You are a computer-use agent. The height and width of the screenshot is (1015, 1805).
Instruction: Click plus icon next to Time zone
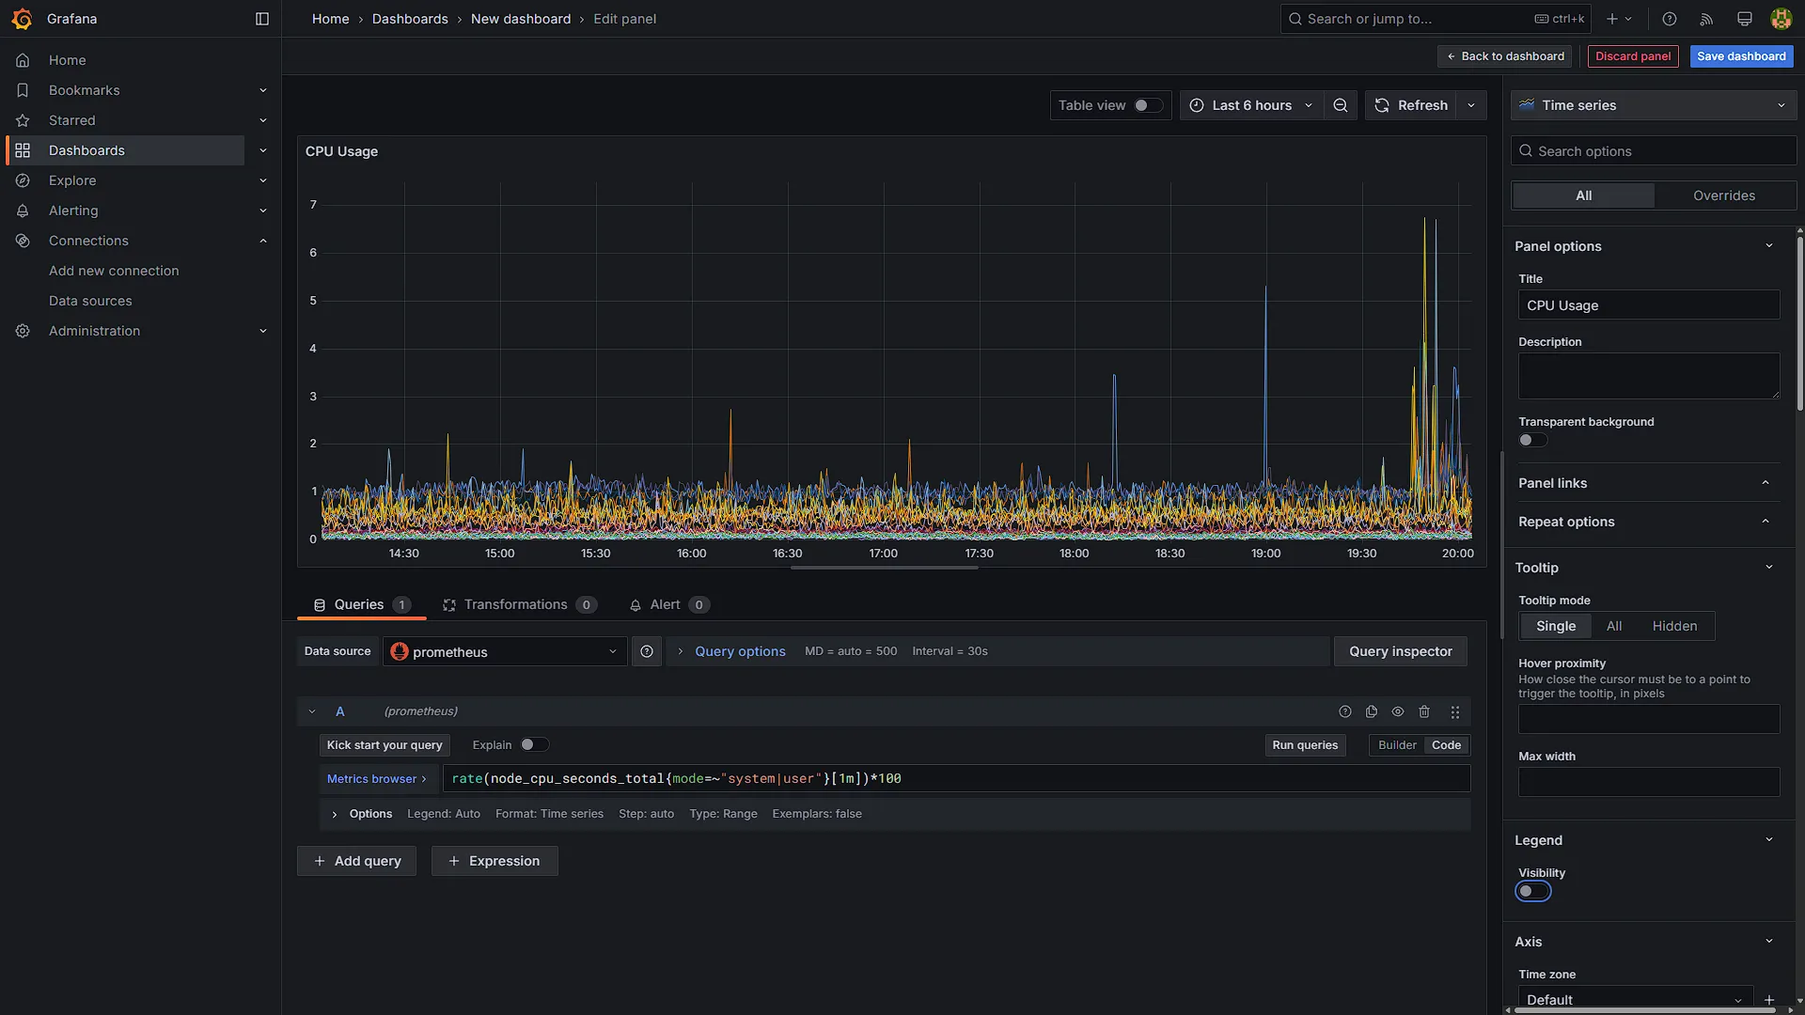click(x=1769, y=1000)
